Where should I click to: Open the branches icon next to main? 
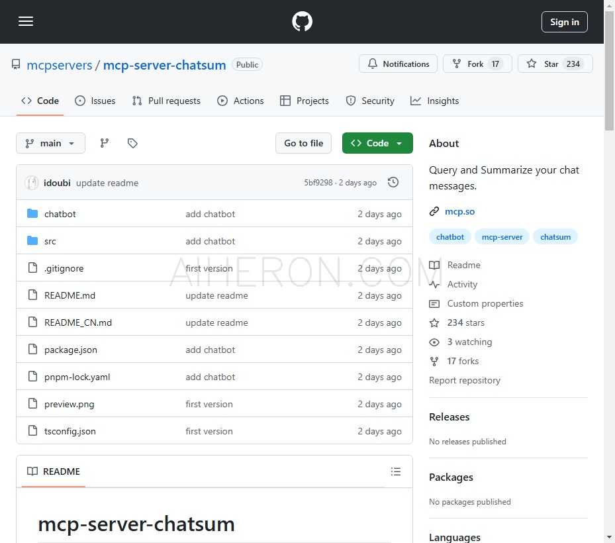pyautogui.click(x=105, y=143)
